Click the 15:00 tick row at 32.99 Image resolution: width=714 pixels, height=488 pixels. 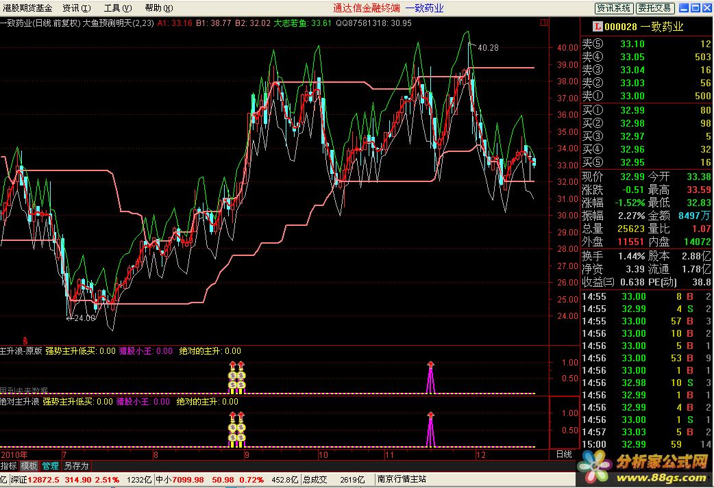pyautogui.click(x=646, y=444)
